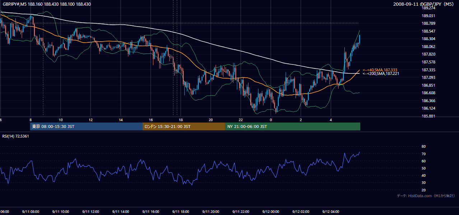The height and width of the screenshot is (215, 459).
Task: Click the HistData.com data source credit
Action: [426, 196]
